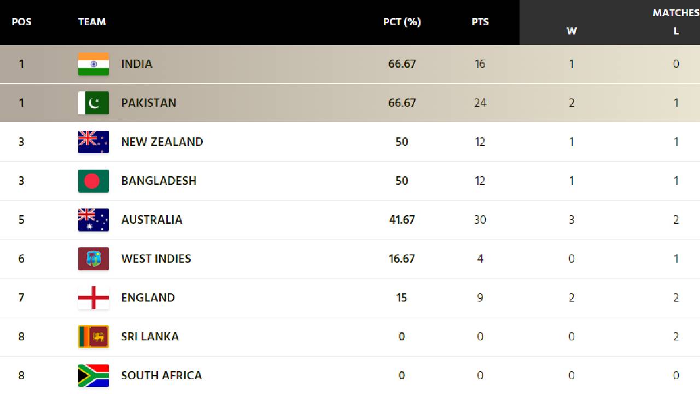Screen dimensions: 700x394
Task: Click the Sri Lanka flag icon
Action: tap(94, 337)
